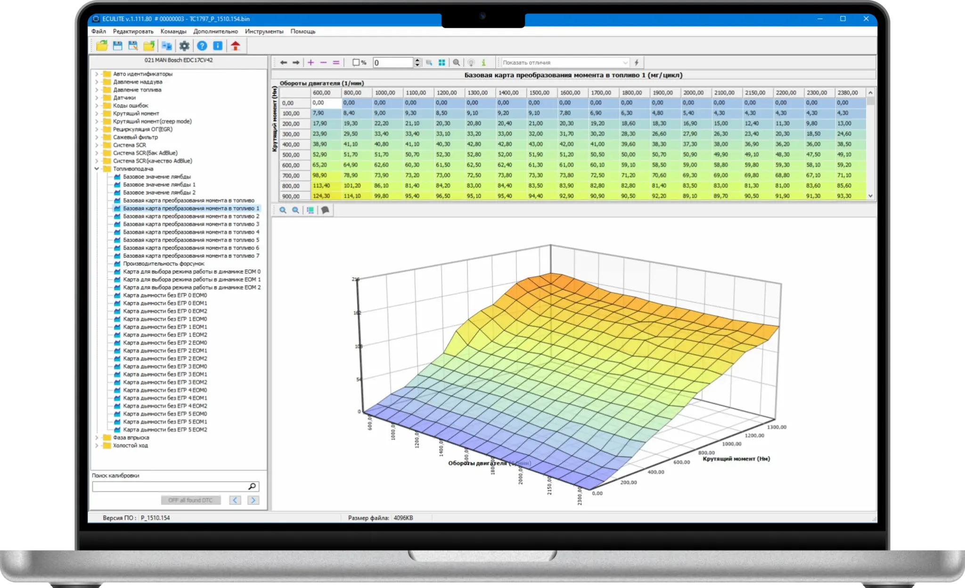The width and height of the screenshot is (965, 588).
Task: Select Базовое значение лямбды 1 map
Action: 159,185
